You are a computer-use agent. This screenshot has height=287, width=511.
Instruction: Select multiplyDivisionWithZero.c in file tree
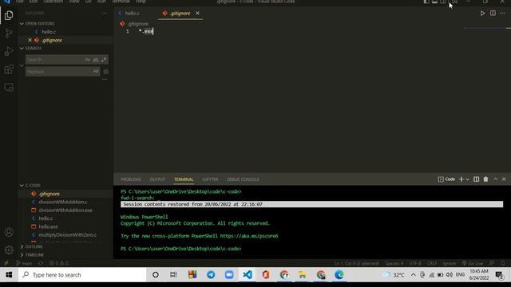(67, 234)
